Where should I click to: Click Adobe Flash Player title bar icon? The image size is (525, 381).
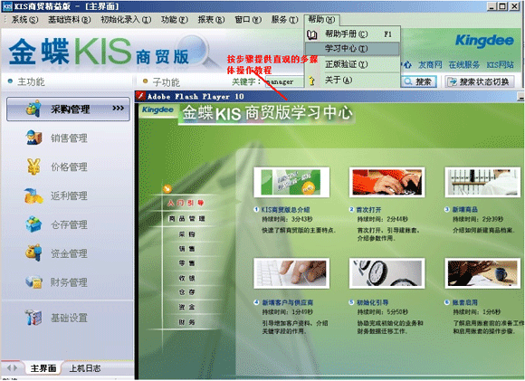pos(140,97)
